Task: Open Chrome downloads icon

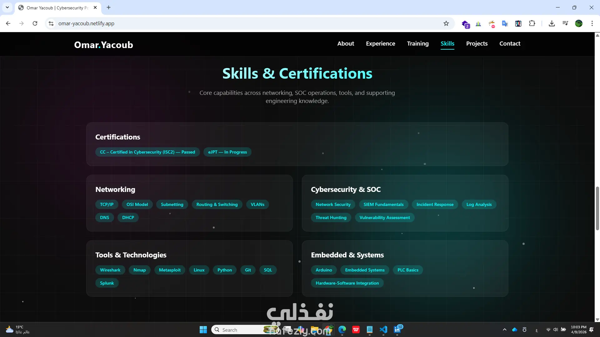Action: pyautogui.click(x=552, y=23)
